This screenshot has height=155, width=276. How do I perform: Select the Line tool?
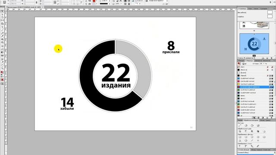pyautogui.click(x=2, y=30)
